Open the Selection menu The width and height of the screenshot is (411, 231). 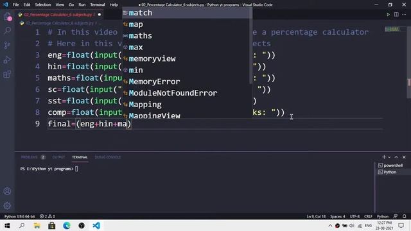(43, 4)
